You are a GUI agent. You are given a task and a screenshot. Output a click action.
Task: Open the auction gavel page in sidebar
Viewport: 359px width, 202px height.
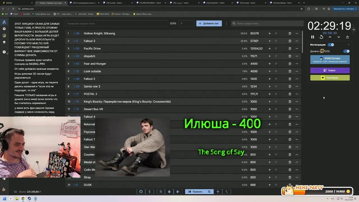[4, 22]
